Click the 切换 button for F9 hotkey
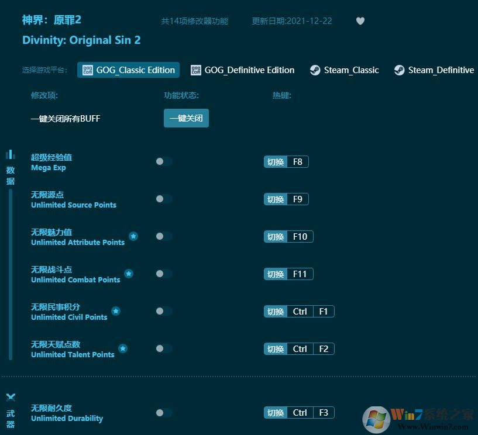The width and height of the screenshot is (478, 435). [x=276, y=199]
